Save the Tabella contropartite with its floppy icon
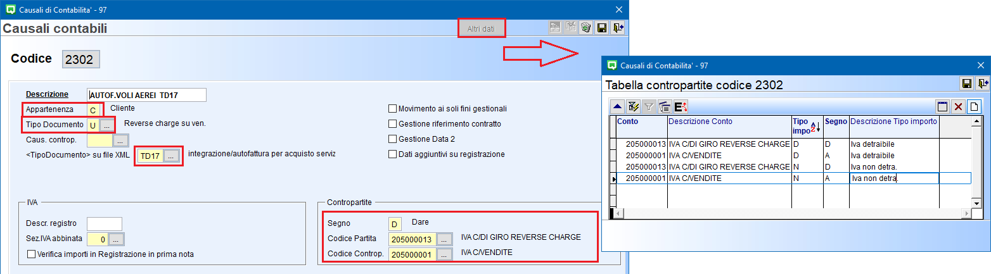This screenshot has height=274, width=991. pyautogui.click(x=967, y=84)
